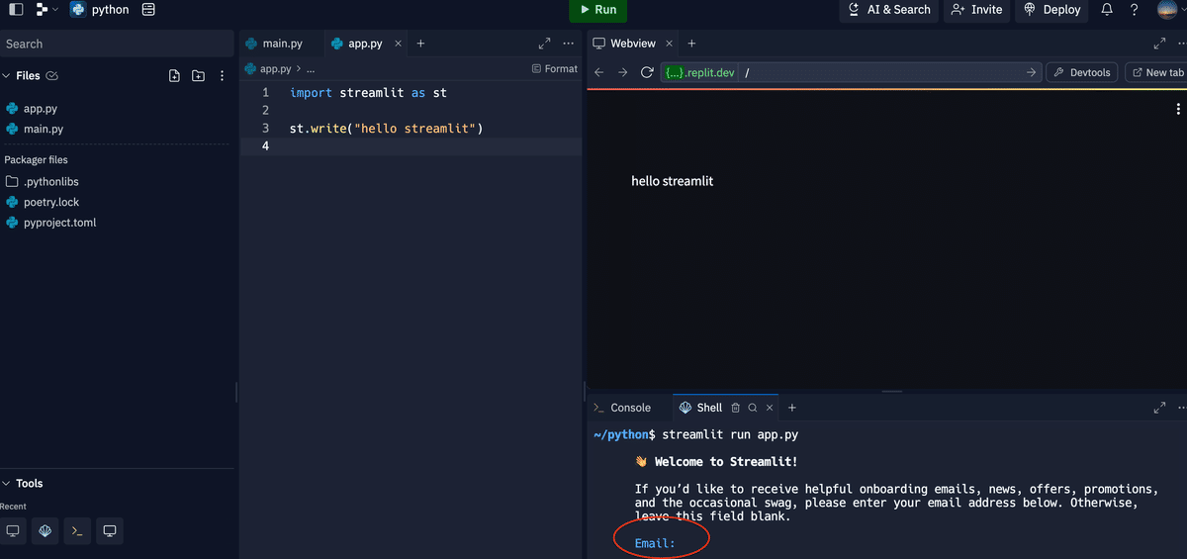Create a new file icon
Screen dimensions: 1187x559
click(x=174, y=75)
